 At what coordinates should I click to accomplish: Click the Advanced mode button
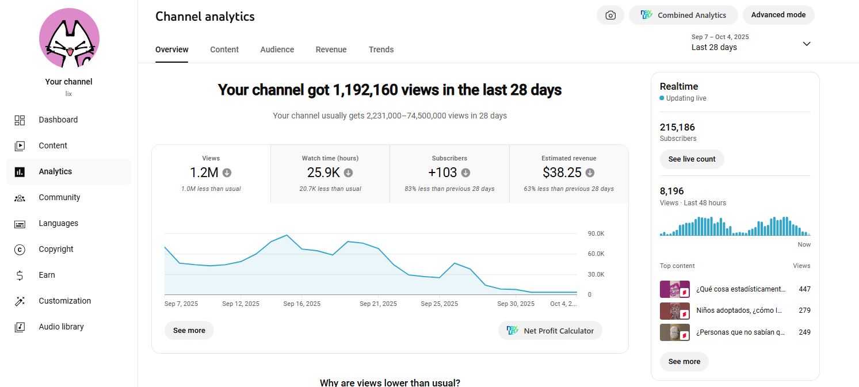[x=778, y=15]
